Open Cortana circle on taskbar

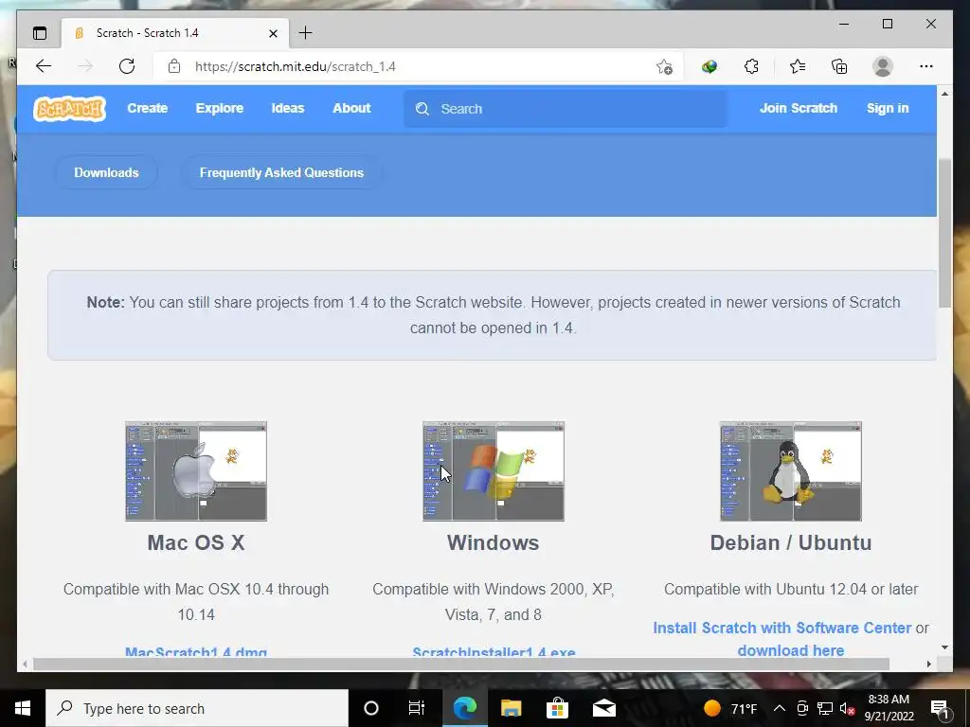(371, 708)
